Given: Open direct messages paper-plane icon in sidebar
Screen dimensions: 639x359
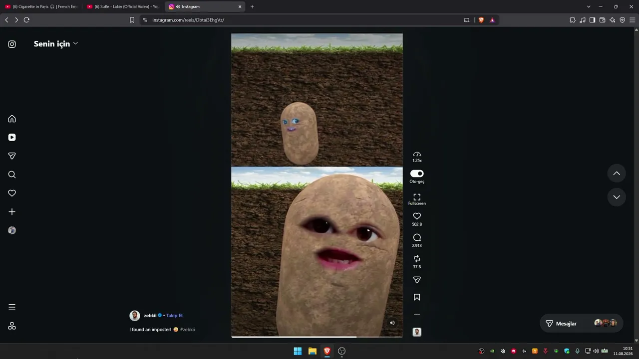Looking at the screenshot, I should [12, 156].
